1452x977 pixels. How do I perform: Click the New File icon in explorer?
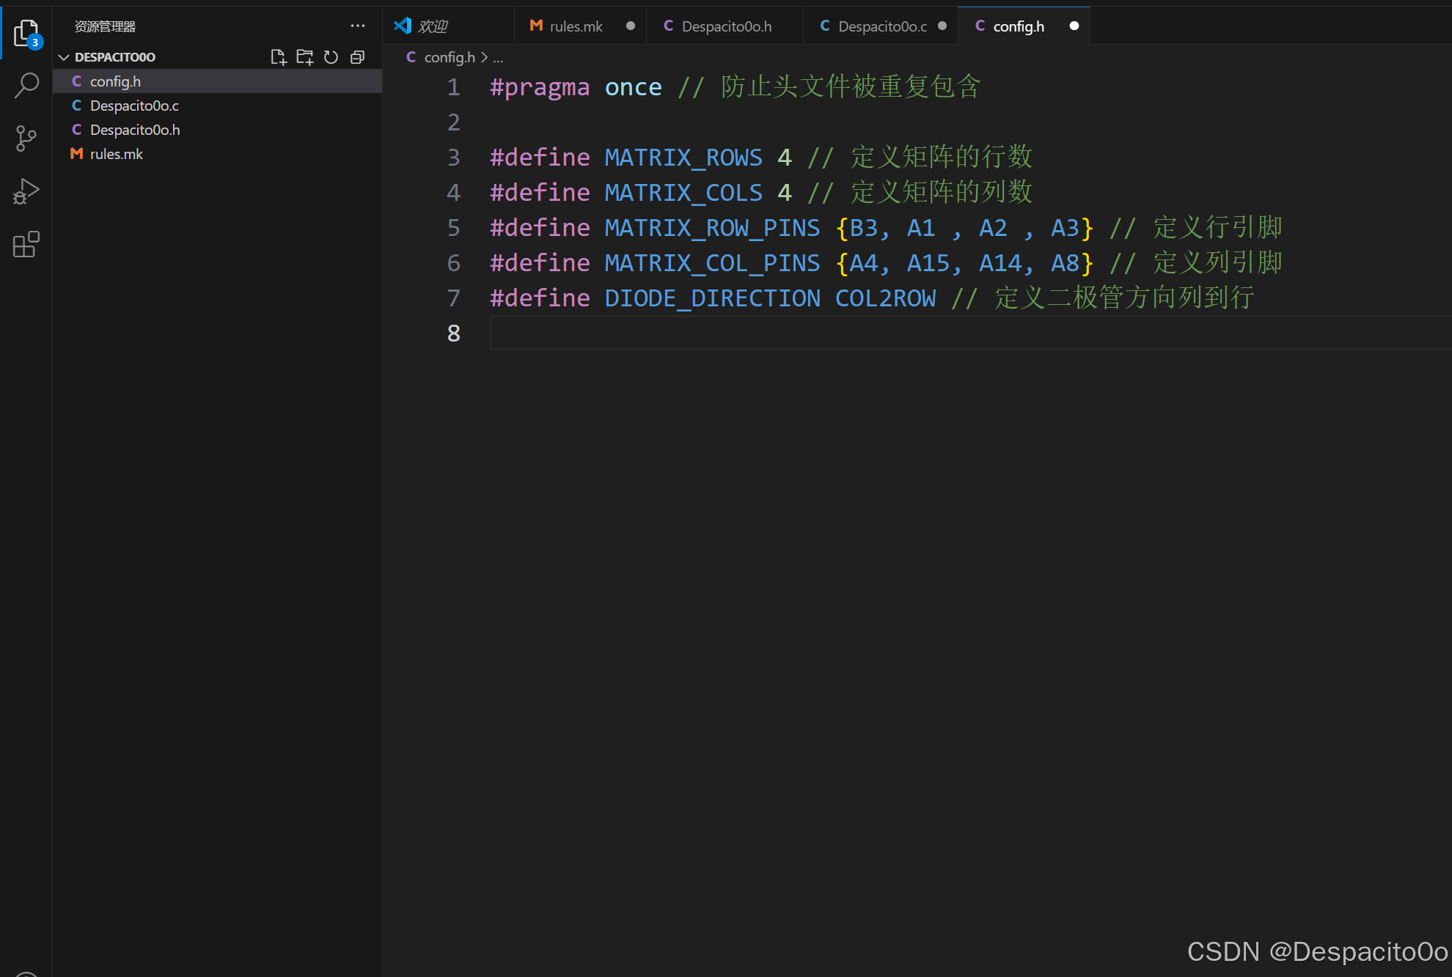pos(278,57)
